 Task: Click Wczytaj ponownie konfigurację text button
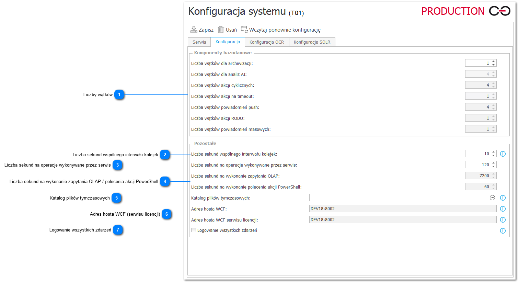click(x=285, y=30)
